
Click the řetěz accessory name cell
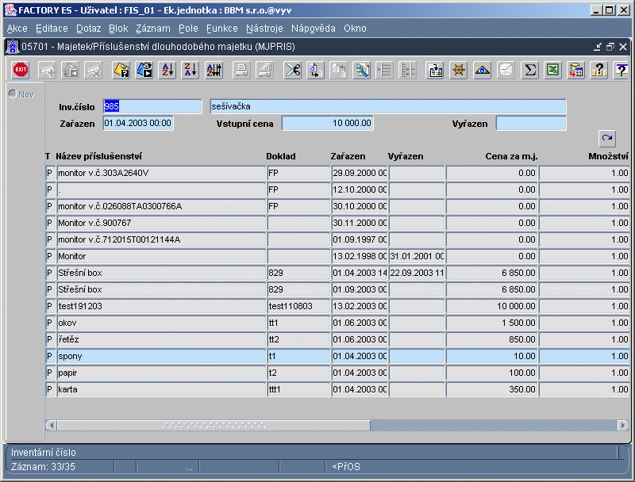pos(161,339)
